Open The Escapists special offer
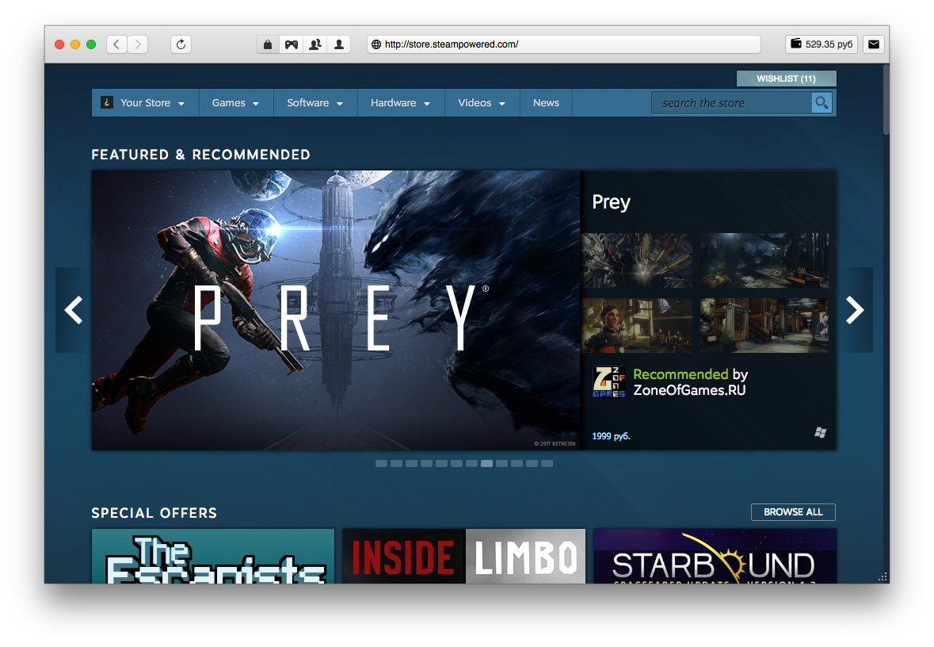The height and width of the screenshot is (647, 934). 213,556
